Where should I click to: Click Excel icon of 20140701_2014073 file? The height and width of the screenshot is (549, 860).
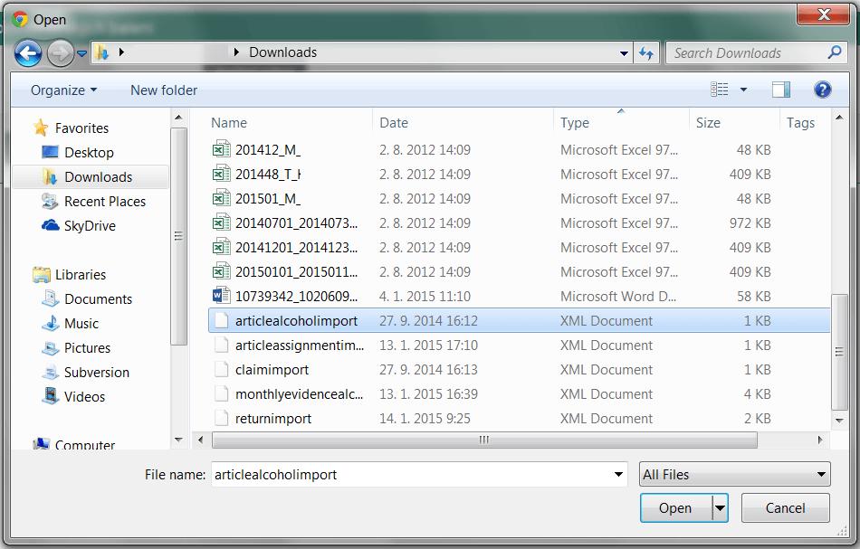pyautogui.click(x=221, y=222)
